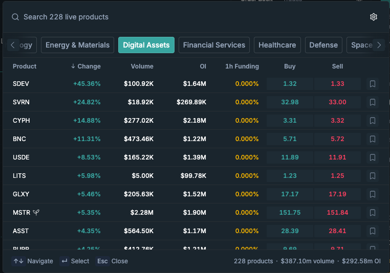
Task: Click GLXY sell price 17.19
Action: [x=337, y=194]
